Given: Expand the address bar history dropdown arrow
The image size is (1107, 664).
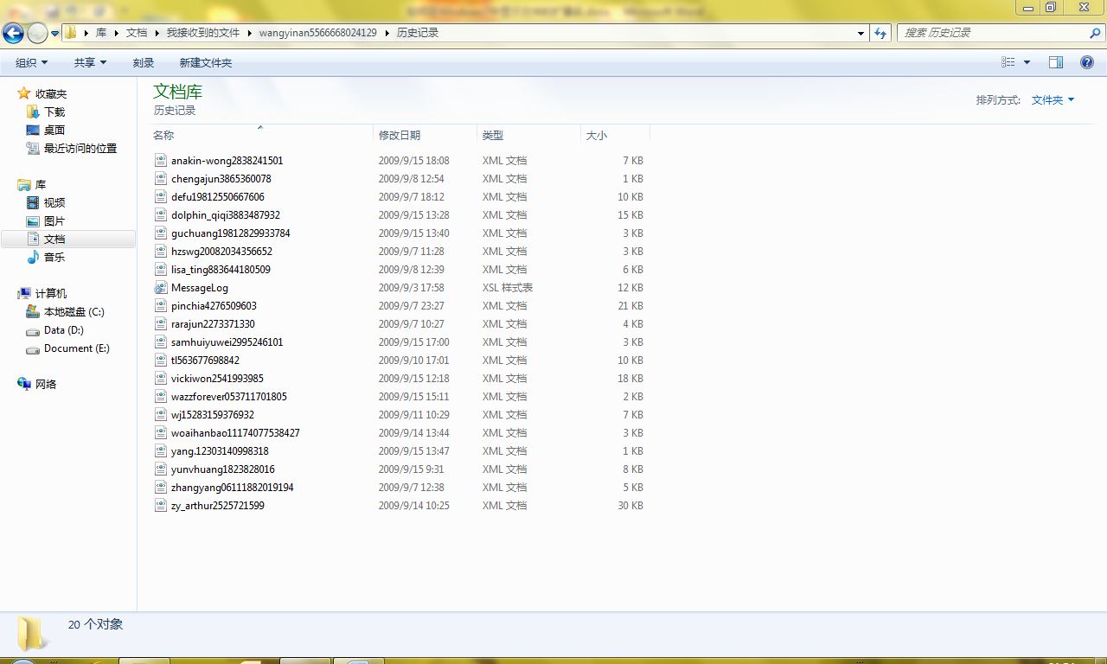Looking at the screenshot, I should (x=861, y=33).
